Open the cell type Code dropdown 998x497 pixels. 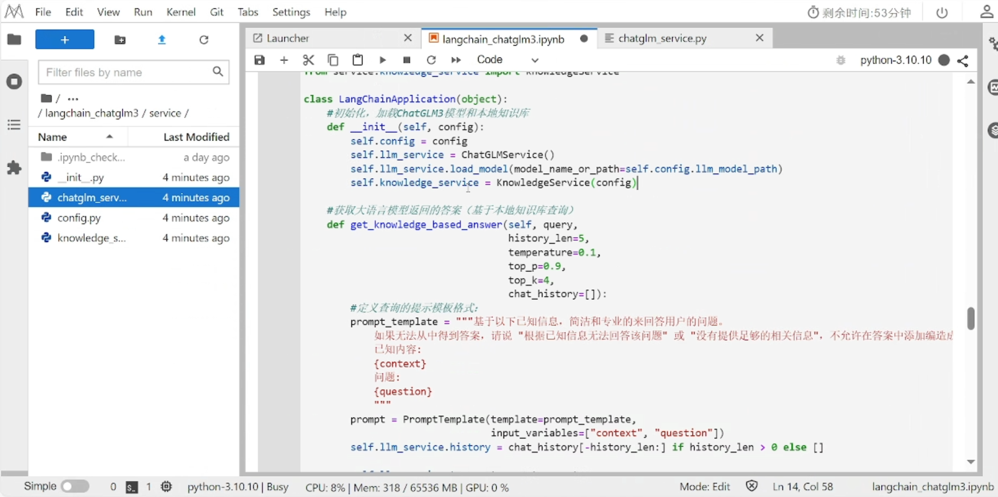[507, 60]
